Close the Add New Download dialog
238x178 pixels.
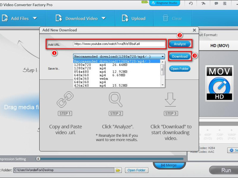[x=194, y=30]
